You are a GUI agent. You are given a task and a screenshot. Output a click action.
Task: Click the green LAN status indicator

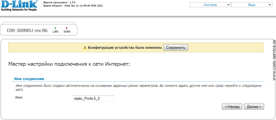point(55,28)
